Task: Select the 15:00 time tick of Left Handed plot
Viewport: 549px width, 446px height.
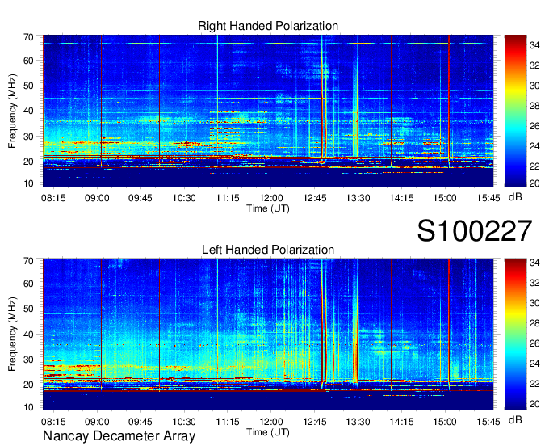Action: [x=445, y=422]
